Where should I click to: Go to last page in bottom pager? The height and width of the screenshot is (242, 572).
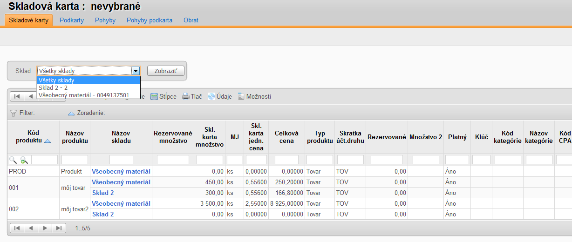[x=59, y=228]
